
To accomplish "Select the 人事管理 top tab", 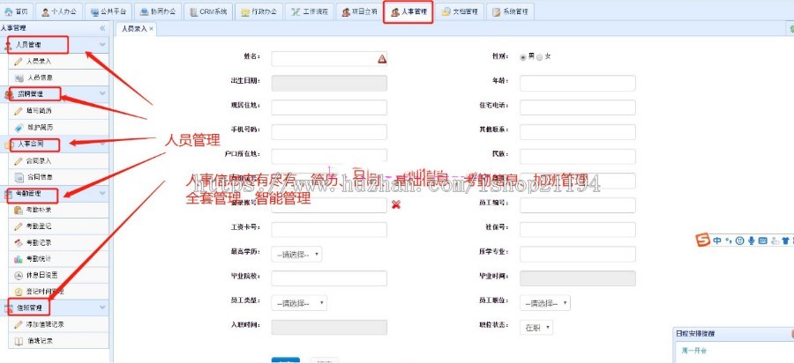I will tap(408, 11).
